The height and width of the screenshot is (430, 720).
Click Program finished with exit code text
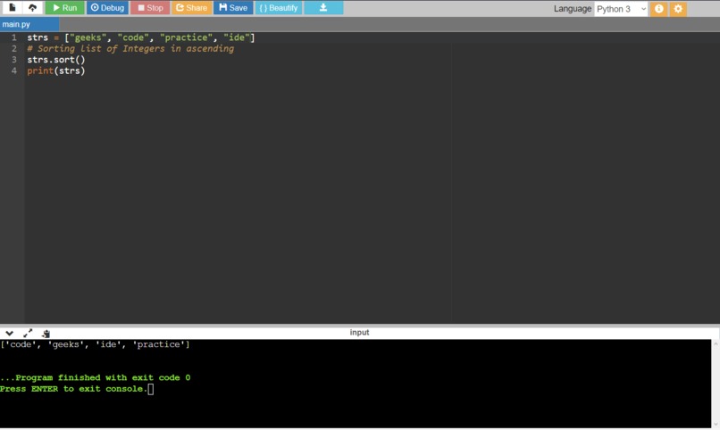(x=95, y=377)
